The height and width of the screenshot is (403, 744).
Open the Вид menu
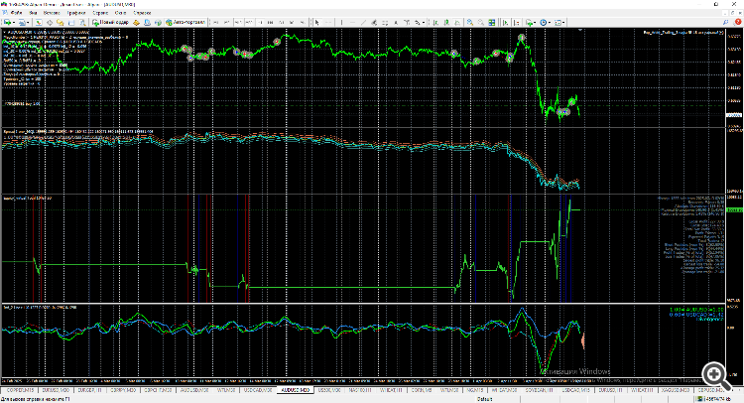click(33, 13)
